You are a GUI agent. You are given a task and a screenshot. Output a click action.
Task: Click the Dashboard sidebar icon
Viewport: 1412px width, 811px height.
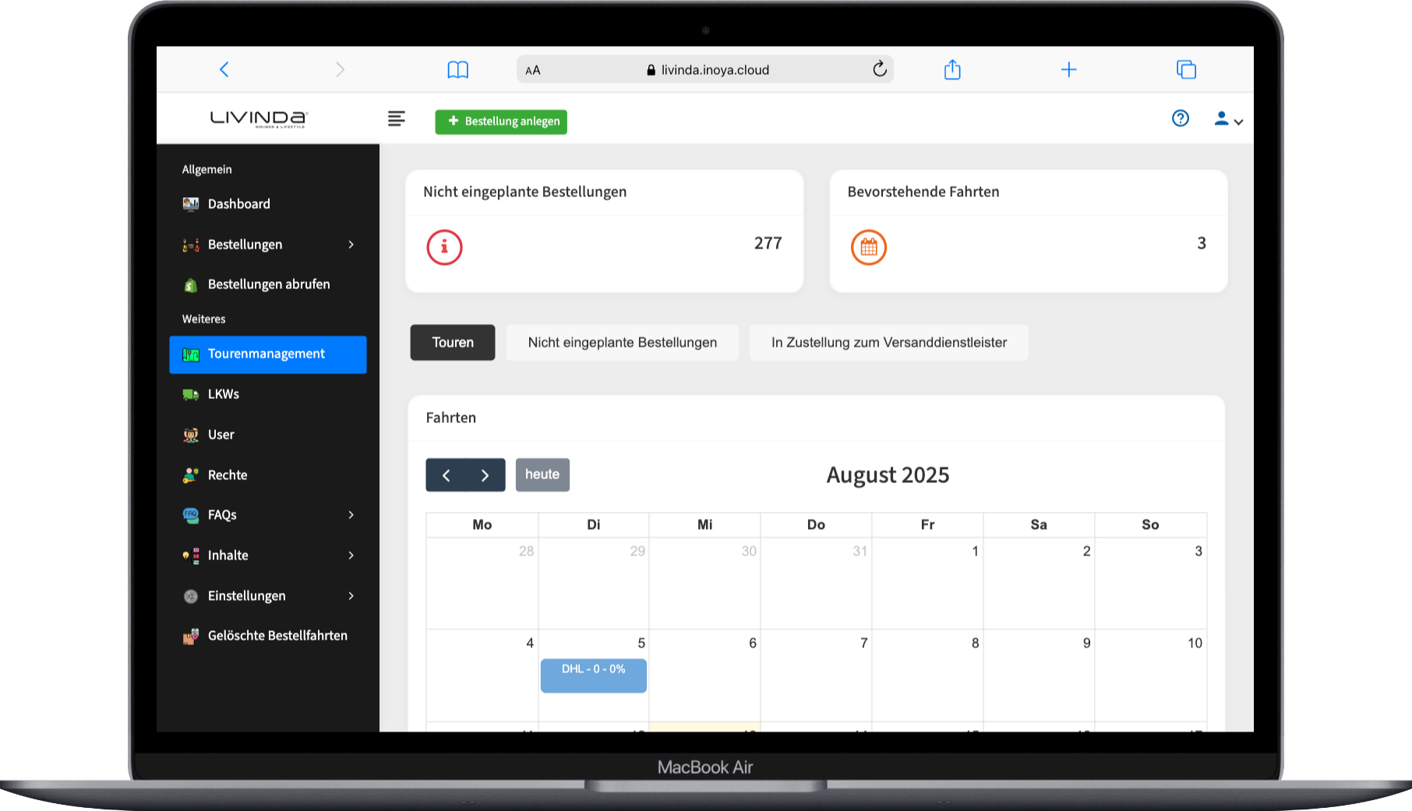pos(190,204)
